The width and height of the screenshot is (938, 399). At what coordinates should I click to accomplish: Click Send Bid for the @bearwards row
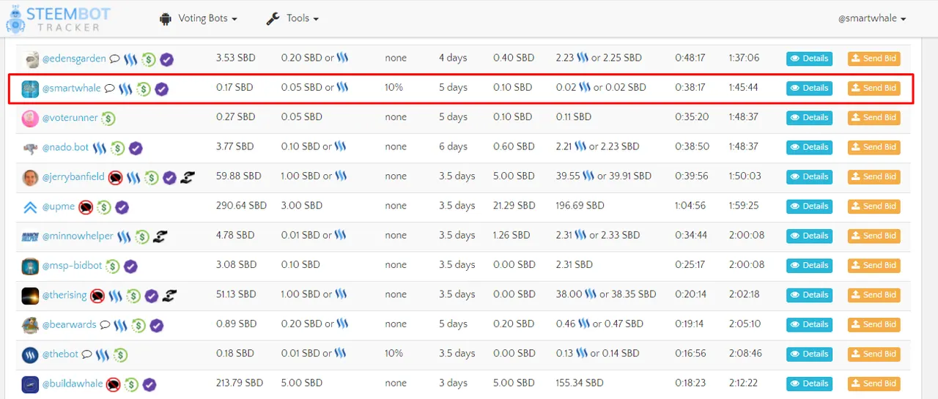(874, 324)
